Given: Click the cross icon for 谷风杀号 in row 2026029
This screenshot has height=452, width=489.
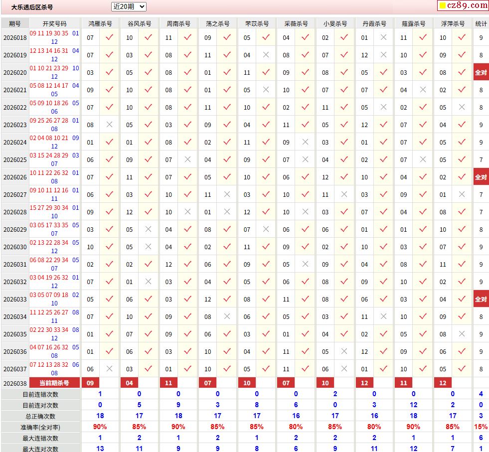Looking at the screenshot, I should (x=148, y=229).
